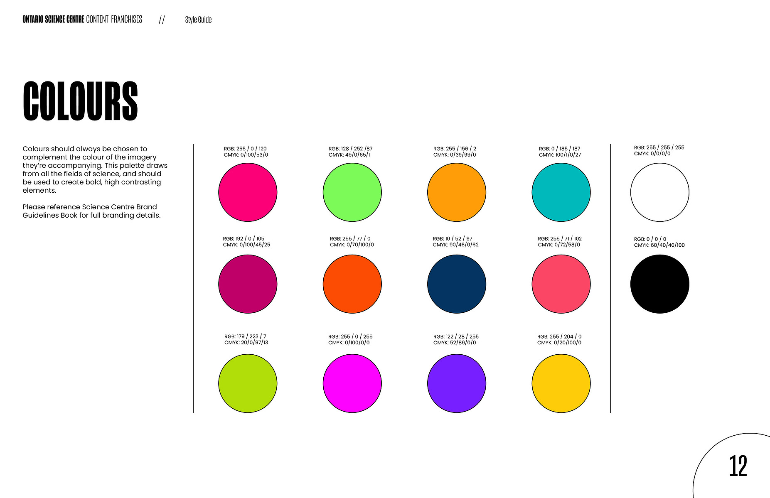This screenshot has height=498, width=770.
Task: Click the dark magenta swatch RGB 192/0/105
Action: tap(248, 284)
